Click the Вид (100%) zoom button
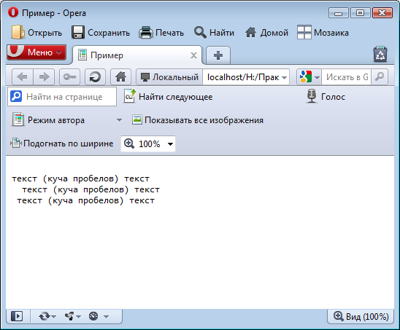The image size is (400, 330). (361, 316)
